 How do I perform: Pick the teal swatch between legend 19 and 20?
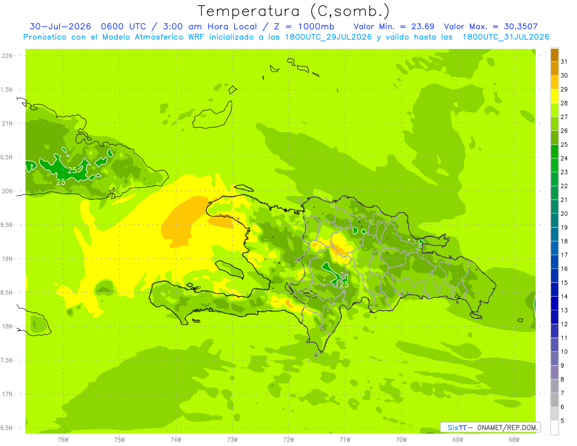coord(554,221)
